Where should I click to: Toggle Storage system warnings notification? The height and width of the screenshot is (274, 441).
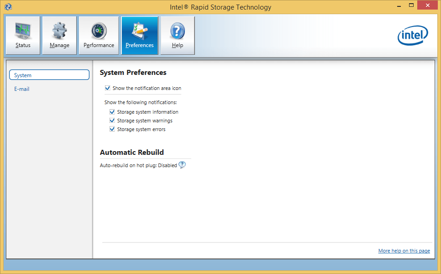112,120
